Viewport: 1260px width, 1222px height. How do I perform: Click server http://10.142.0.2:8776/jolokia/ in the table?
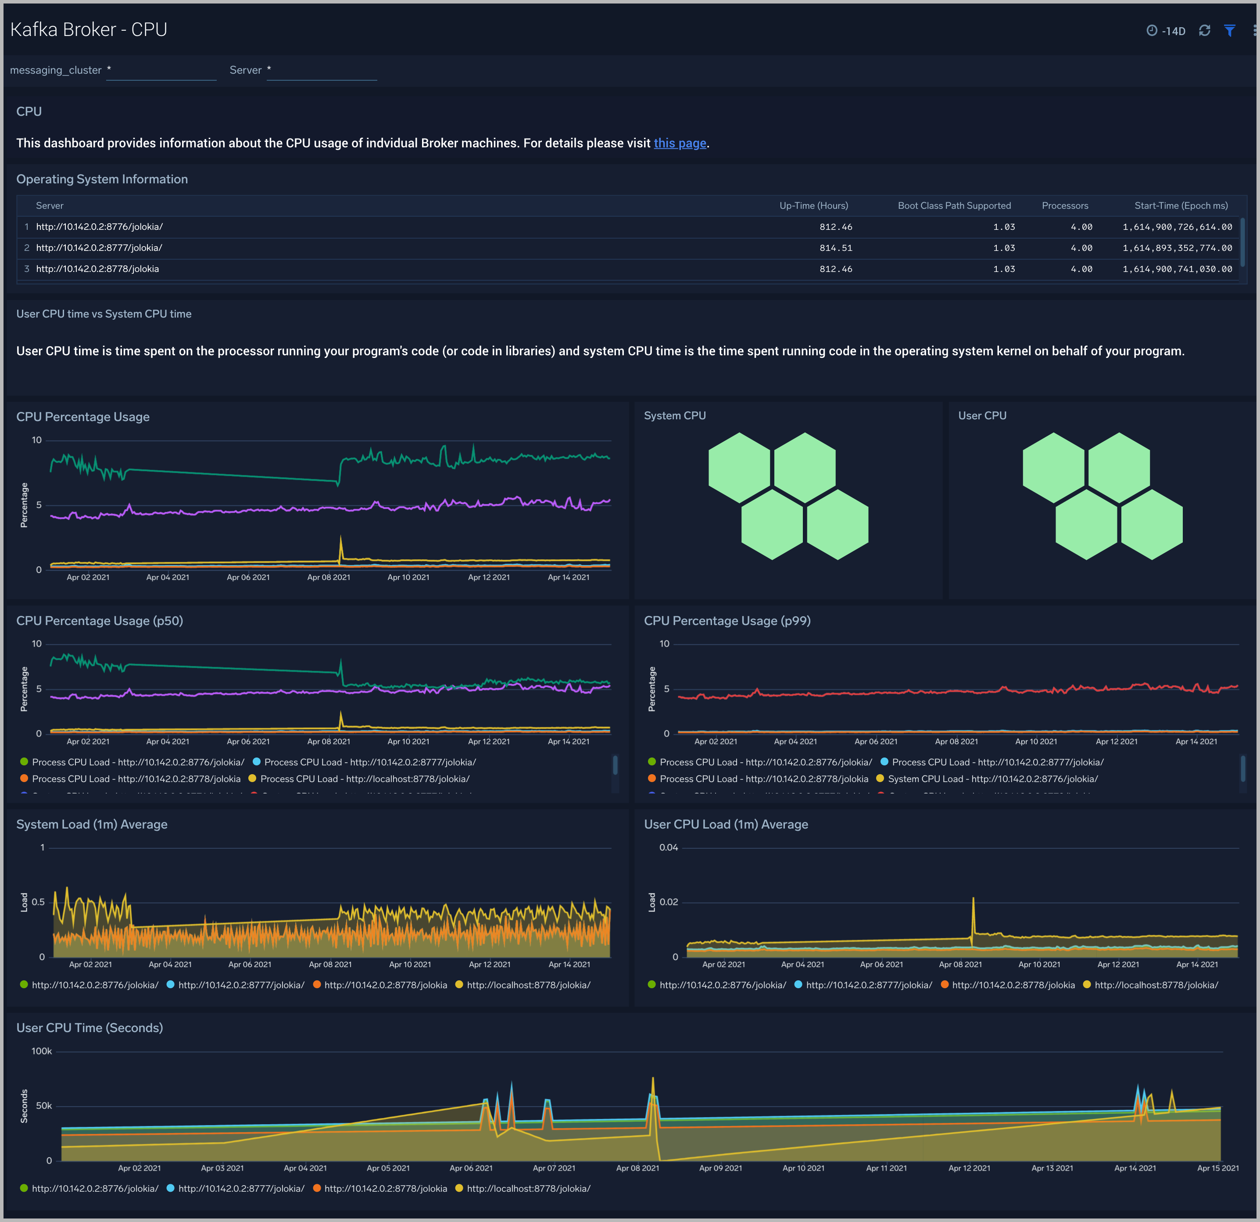(x=100, y=226)
